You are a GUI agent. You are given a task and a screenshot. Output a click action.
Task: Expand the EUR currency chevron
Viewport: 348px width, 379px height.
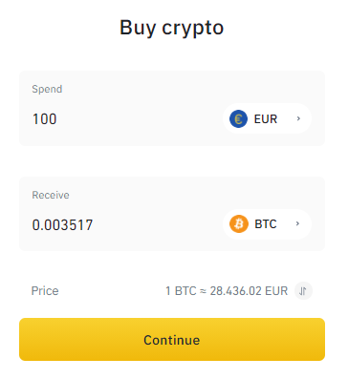pyautogui.click(x=298, y=118)
